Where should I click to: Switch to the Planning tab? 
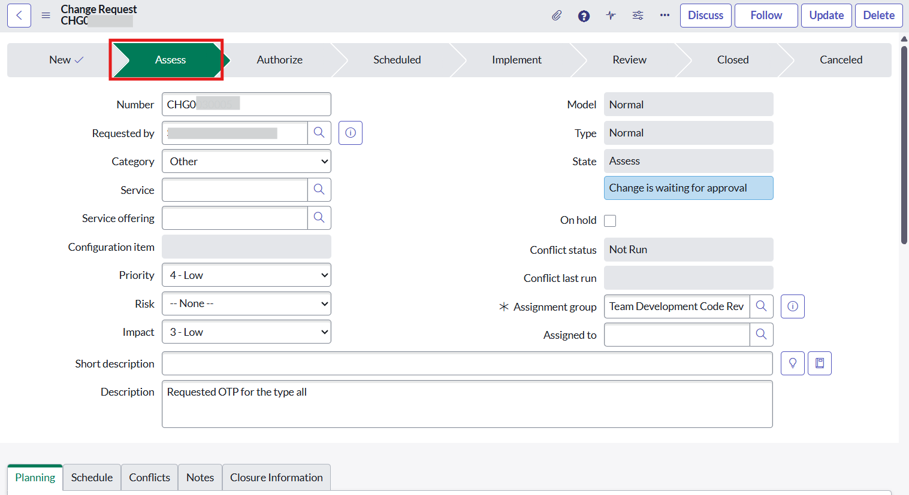35,478
